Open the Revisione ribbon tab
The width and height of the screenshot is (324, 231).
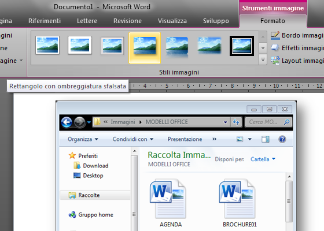[127, 21]
